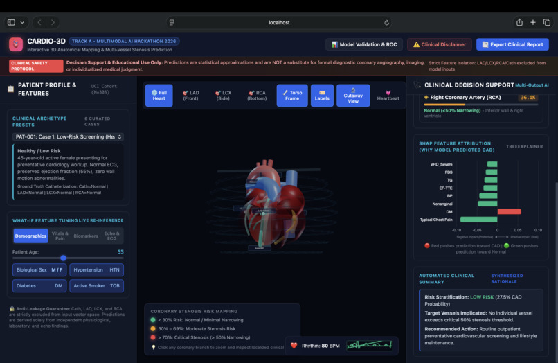Toggle the browser sidebar icon
The height and width of the screenshot is (363, 558).
11,22
